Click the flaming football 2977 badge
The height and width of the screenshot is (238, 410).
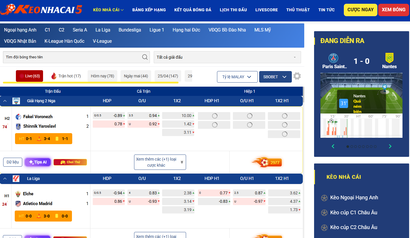pos(267,162)
